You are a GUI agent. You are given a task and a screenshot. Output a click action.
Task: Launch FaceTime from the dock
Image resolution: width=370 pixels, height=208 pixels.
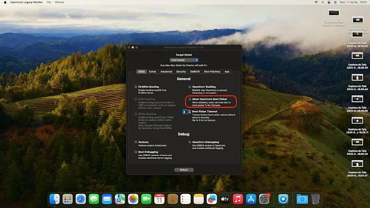tap(146, 199)
